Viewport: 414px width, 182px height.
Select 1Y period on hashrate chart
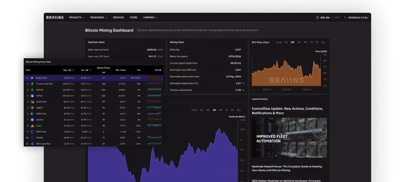click(x=227, y=110)
